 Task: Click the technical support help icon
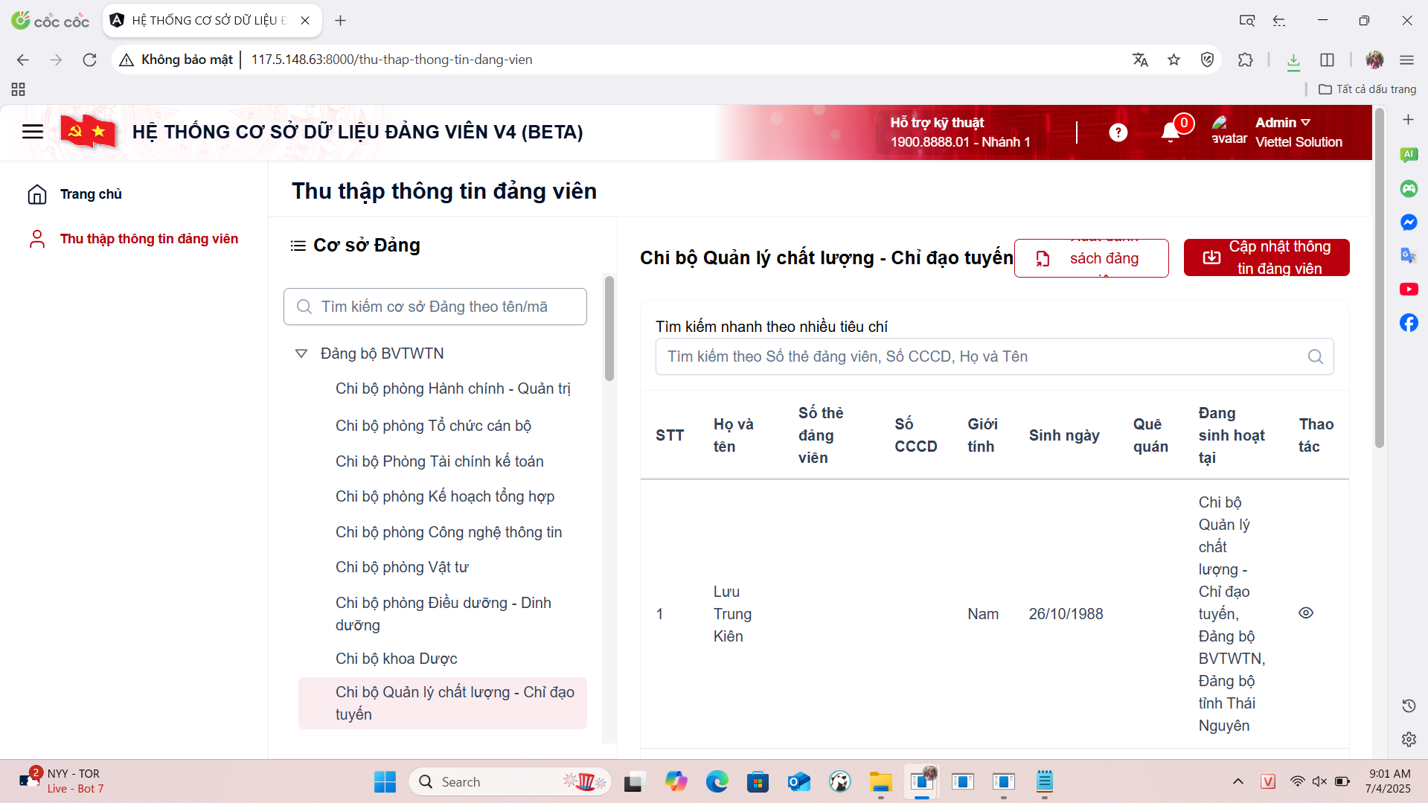click(1118, 132)
